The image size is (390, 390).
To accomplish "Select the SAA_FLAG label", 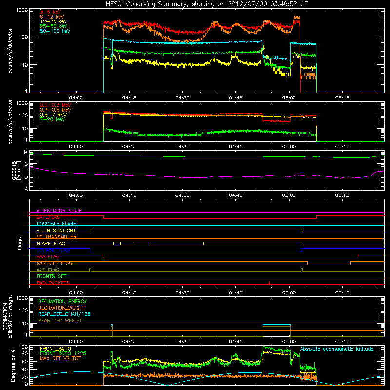I will 48,257.
